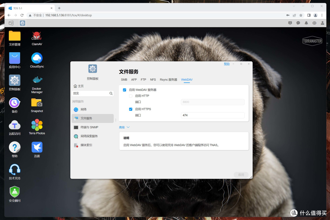Click the browser profile avatar

(x=315, y=15)
